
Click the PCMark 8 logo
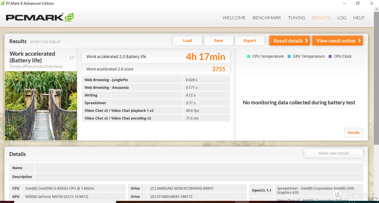(40, 17)
